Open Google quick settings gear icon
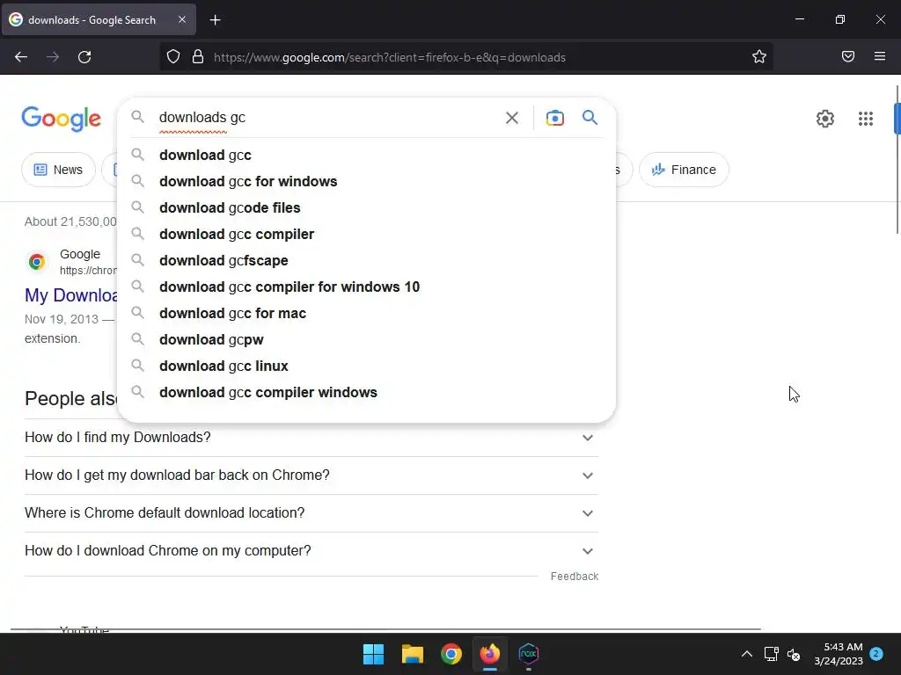This screenshot has height=675, width=901. (x=825, y=119)
